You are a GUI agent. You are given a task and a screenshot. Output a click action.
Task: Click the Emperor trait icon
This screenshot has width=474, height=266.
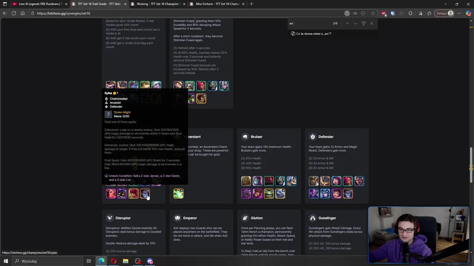click(x=177, y=218)
